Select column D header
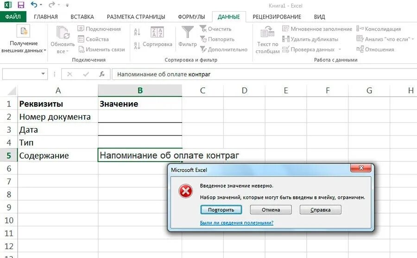This screenshot has height=258, width=417. point(244,91)
